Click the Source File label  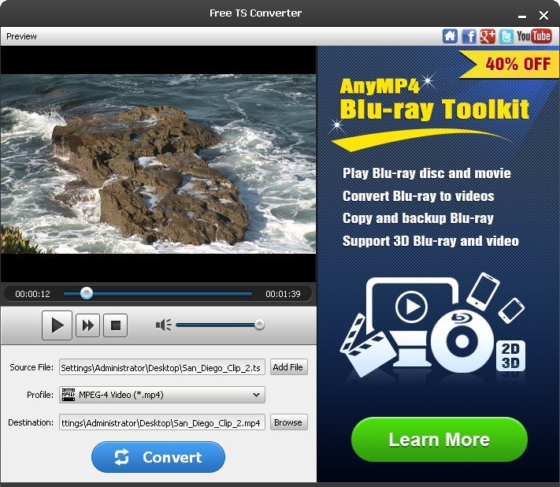tap(32, 367)
